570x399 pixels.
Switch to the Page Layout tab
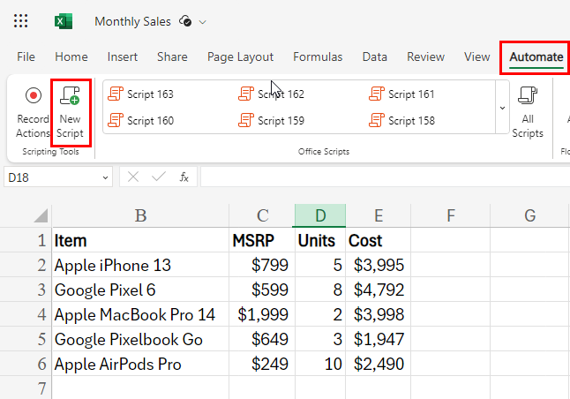point(240,56)
